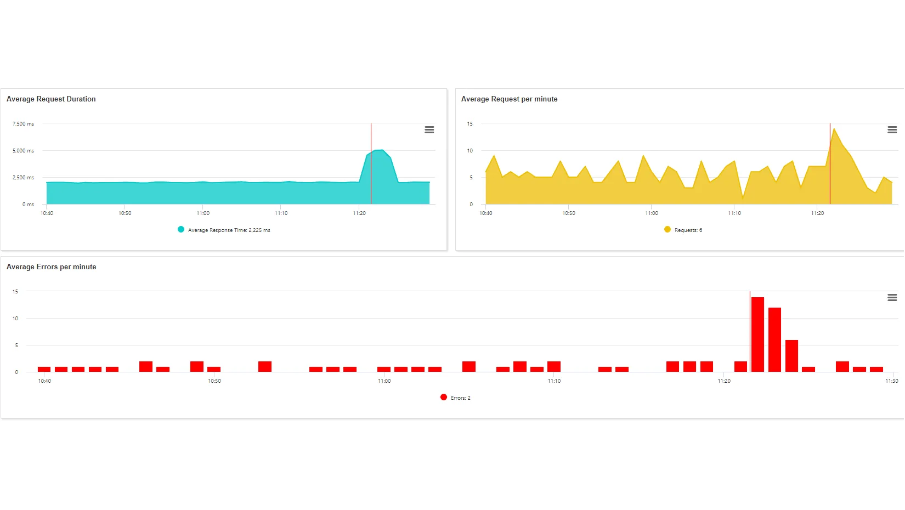The image size is (905, 510).
Task: Open the Average Request per minute chart menu icon
Action: pos(892,130)
